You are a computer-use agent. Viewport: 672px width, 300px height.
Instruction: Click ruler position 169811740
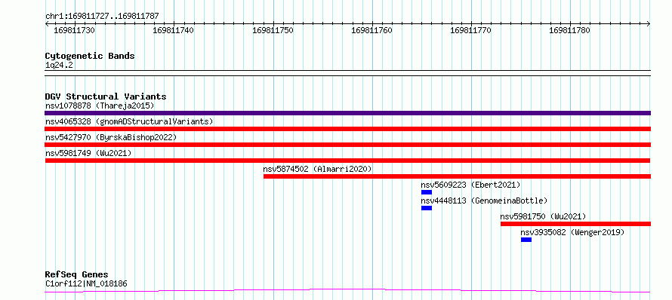(x=173, y=30)
